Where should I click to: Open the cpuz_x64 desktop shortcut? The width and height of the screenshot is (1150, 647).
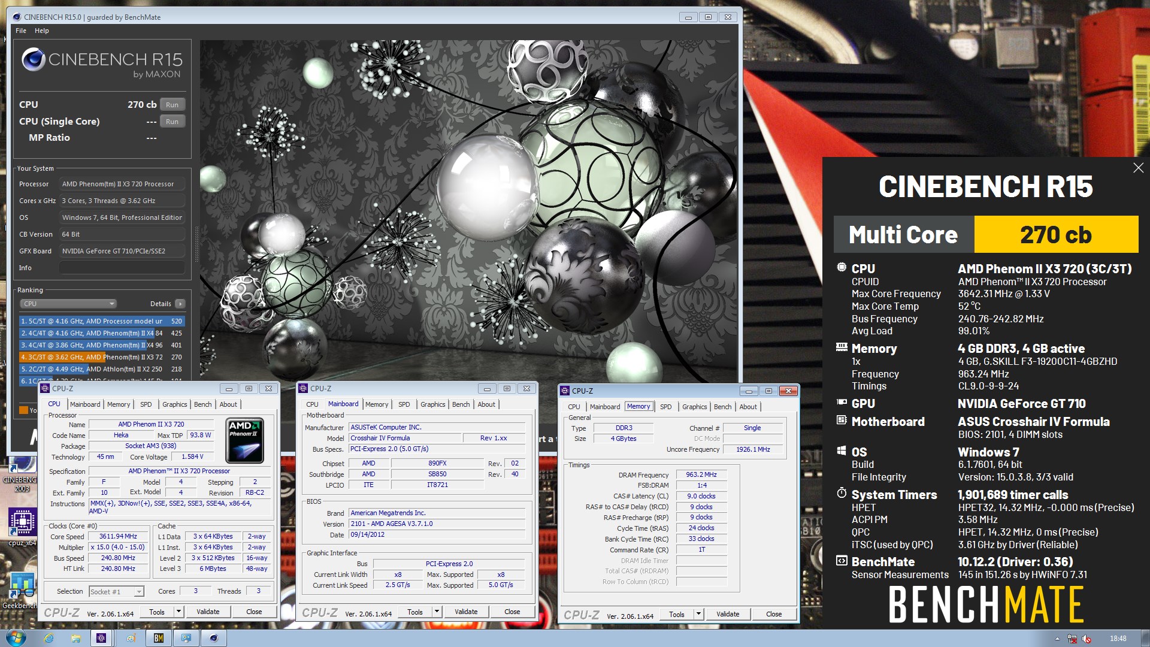pyautogui.click(x=22, y=526)
